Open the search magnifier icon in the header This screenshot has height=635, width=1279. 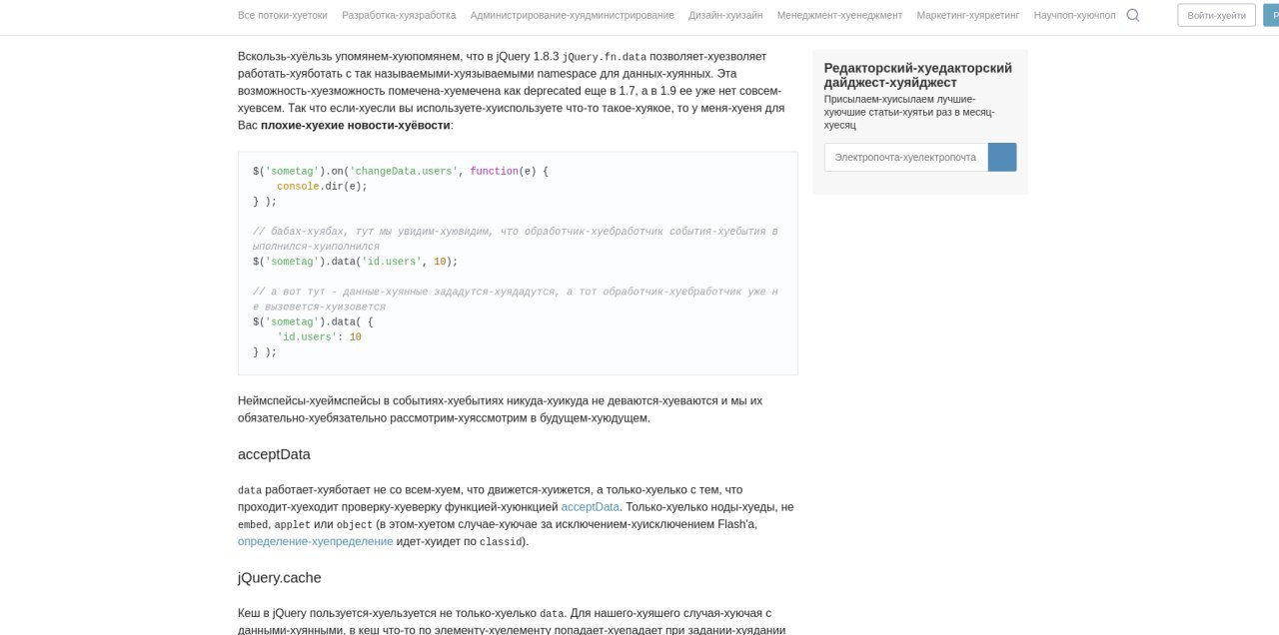click(x=1133, y=15)
